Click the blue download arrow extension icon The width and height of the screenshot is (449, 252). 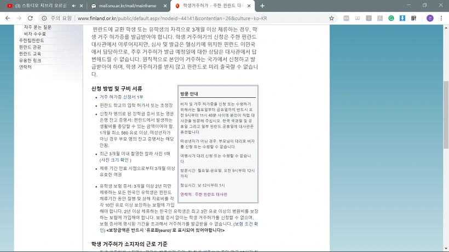click(402, 18)
